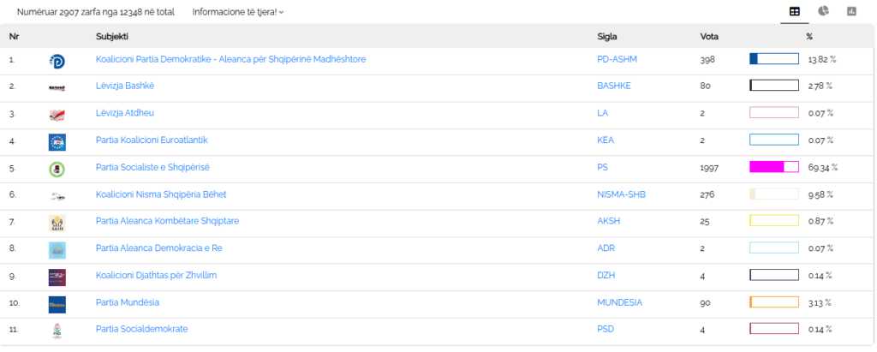Click the Partia Mundësia logo
877x352 pixels.
click(x=57, y=304)
